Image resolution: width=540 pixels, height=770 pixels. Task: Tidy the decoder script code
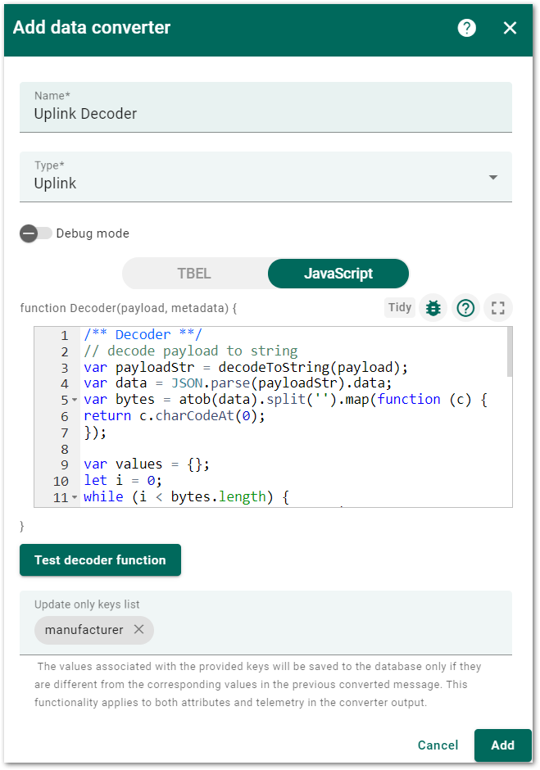point(400,307)
